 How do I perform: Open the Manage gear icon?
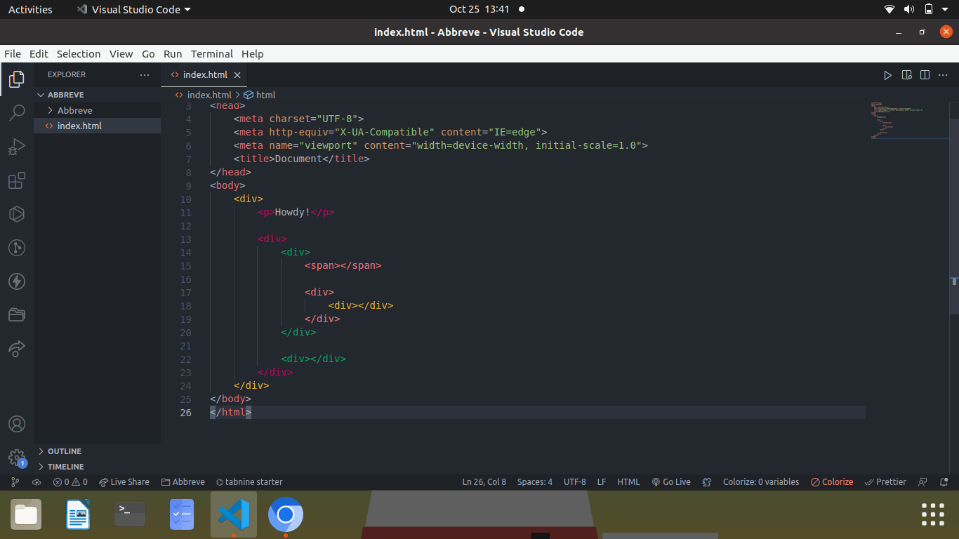point(17,458)
